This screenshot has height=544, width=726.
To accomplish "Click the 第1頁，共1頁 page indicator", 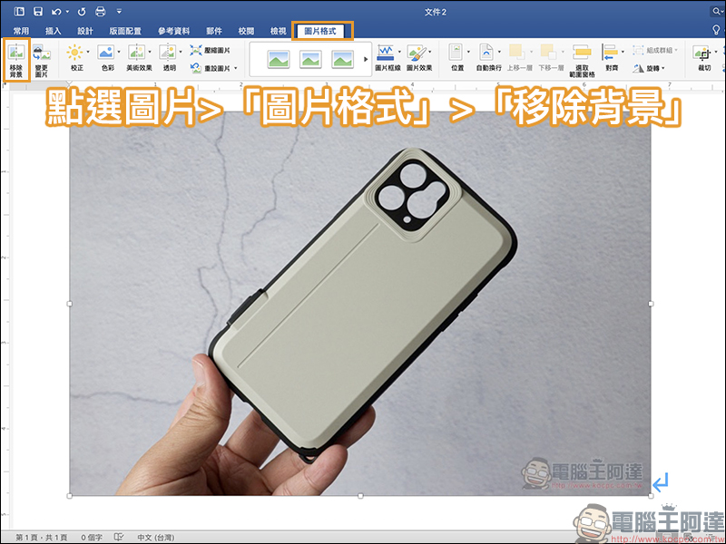I will [x=42, y=537].
